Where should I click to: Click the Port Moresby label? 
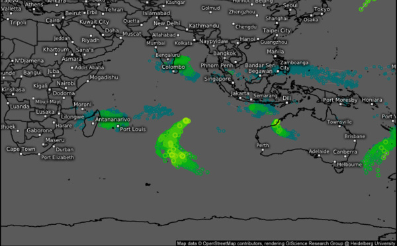coord(340,100)
